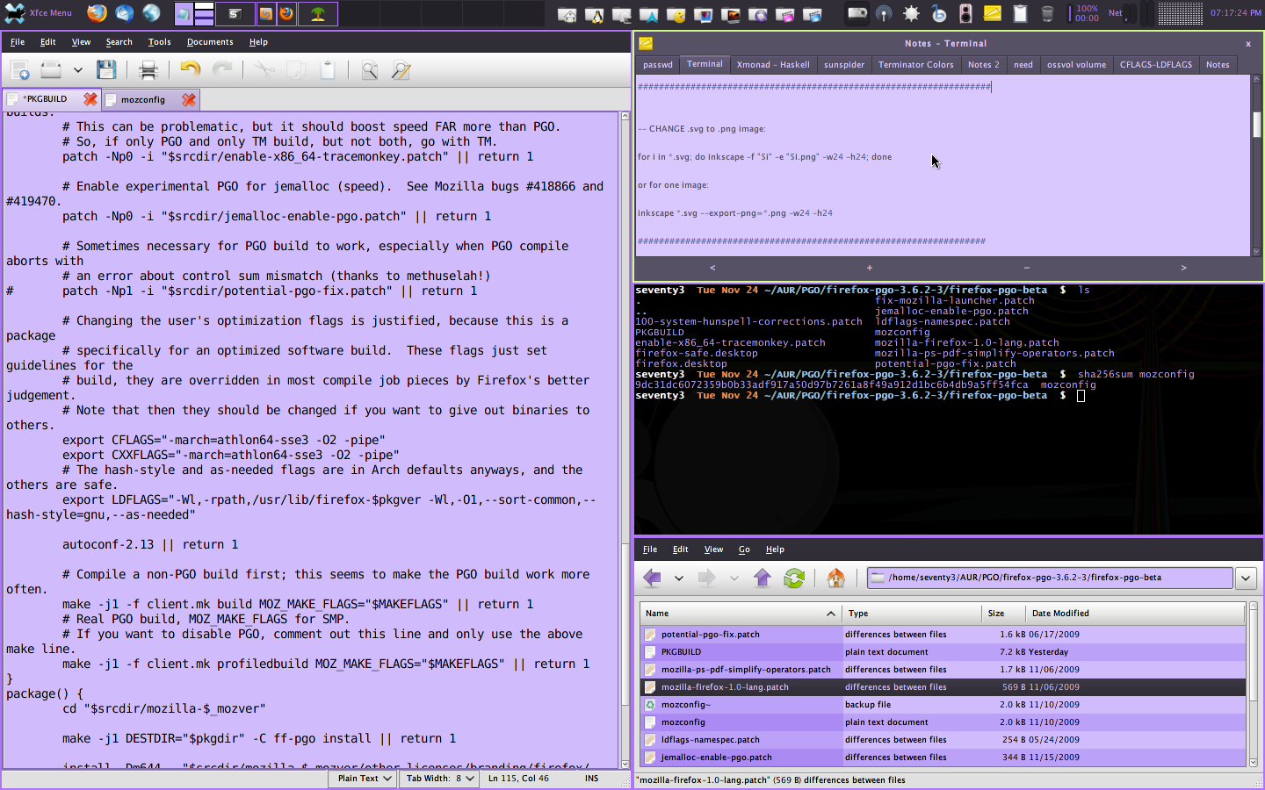Screen dimensions: 1265x790
Task: Launch Thunderbird from the panel
Action: [x=125, y=13]
